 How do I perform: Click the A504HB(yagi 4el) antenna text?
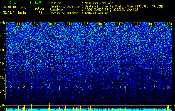pos(98,13)
